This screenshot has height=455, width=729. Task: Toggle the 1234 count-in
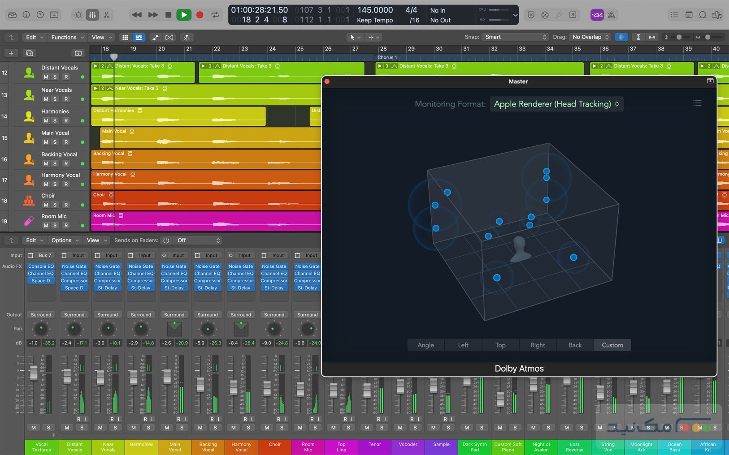coord(597,15)
